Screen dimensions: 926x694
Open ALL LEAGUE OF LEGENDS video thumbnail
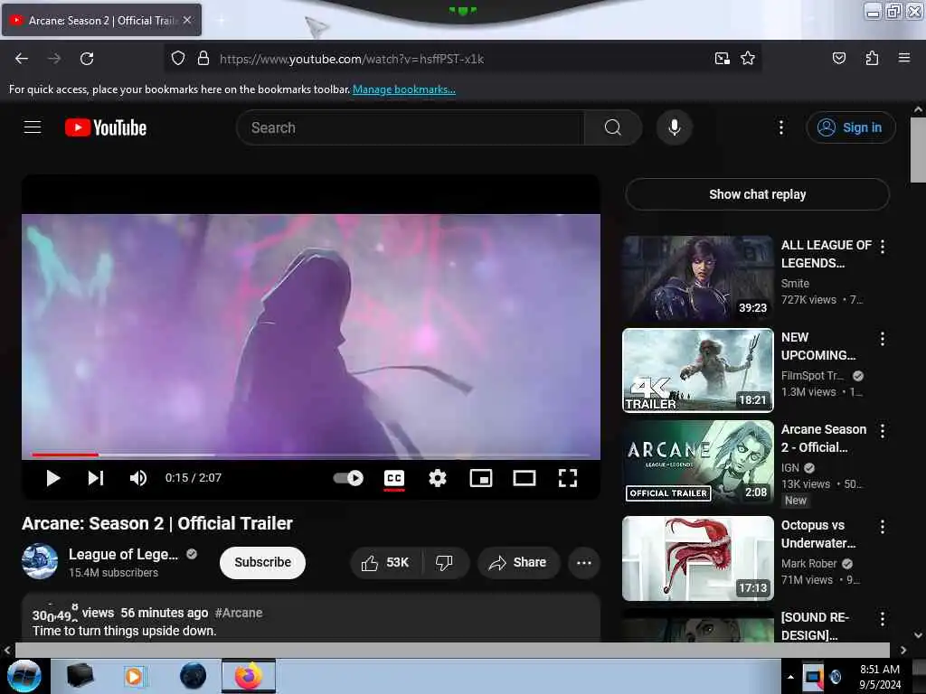point(697,278)
